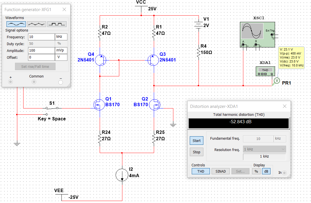Click the Fundamental freq. value field

pyautogui.click(x=258, y=139)
